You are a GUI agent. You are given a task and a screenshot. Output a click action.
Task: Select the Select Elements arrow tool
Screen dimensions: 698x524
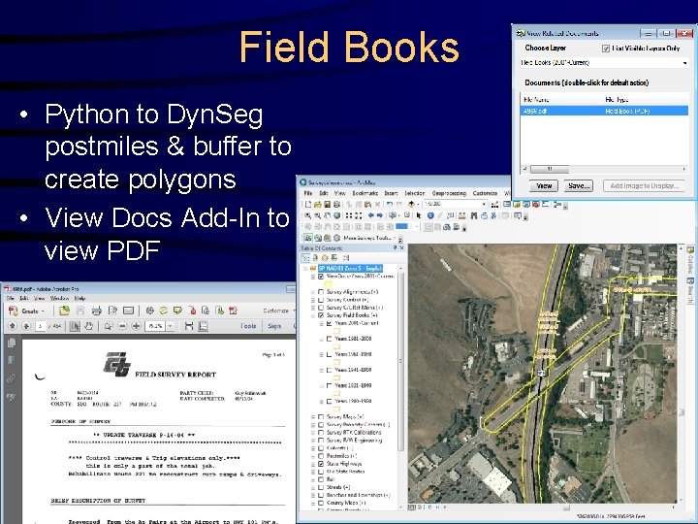(x=419, y=215)
